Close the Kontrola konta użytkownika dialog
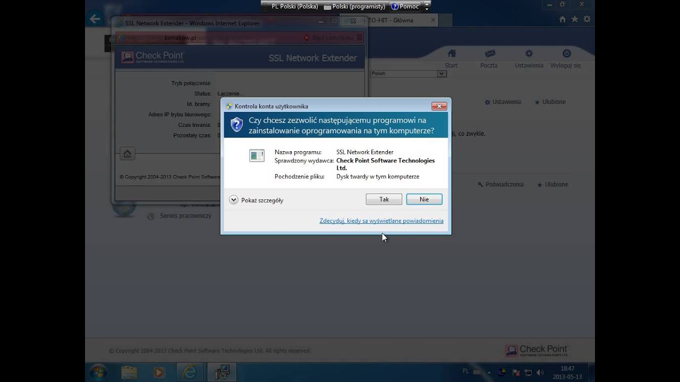 tap(439, 106)
